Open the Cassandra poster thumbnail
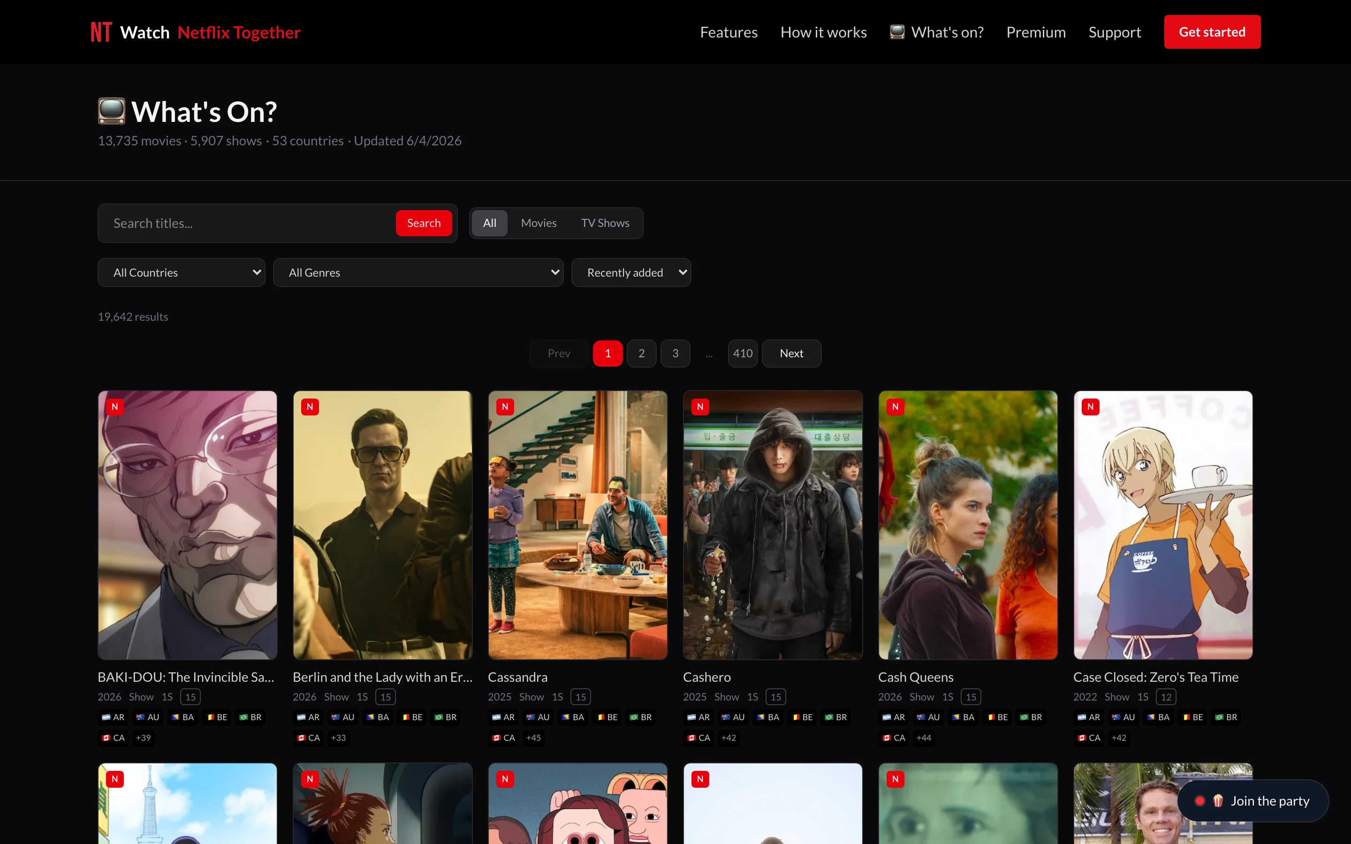The width and height of the screenshot is (1351, 844). point(578,525)
